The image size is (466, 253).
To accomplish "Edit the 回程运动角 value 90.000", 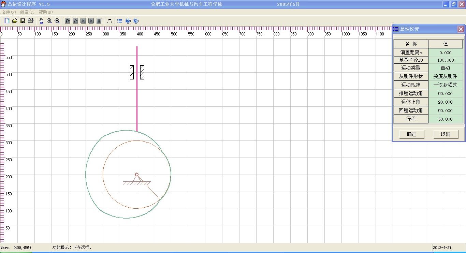I will [446, 110].
